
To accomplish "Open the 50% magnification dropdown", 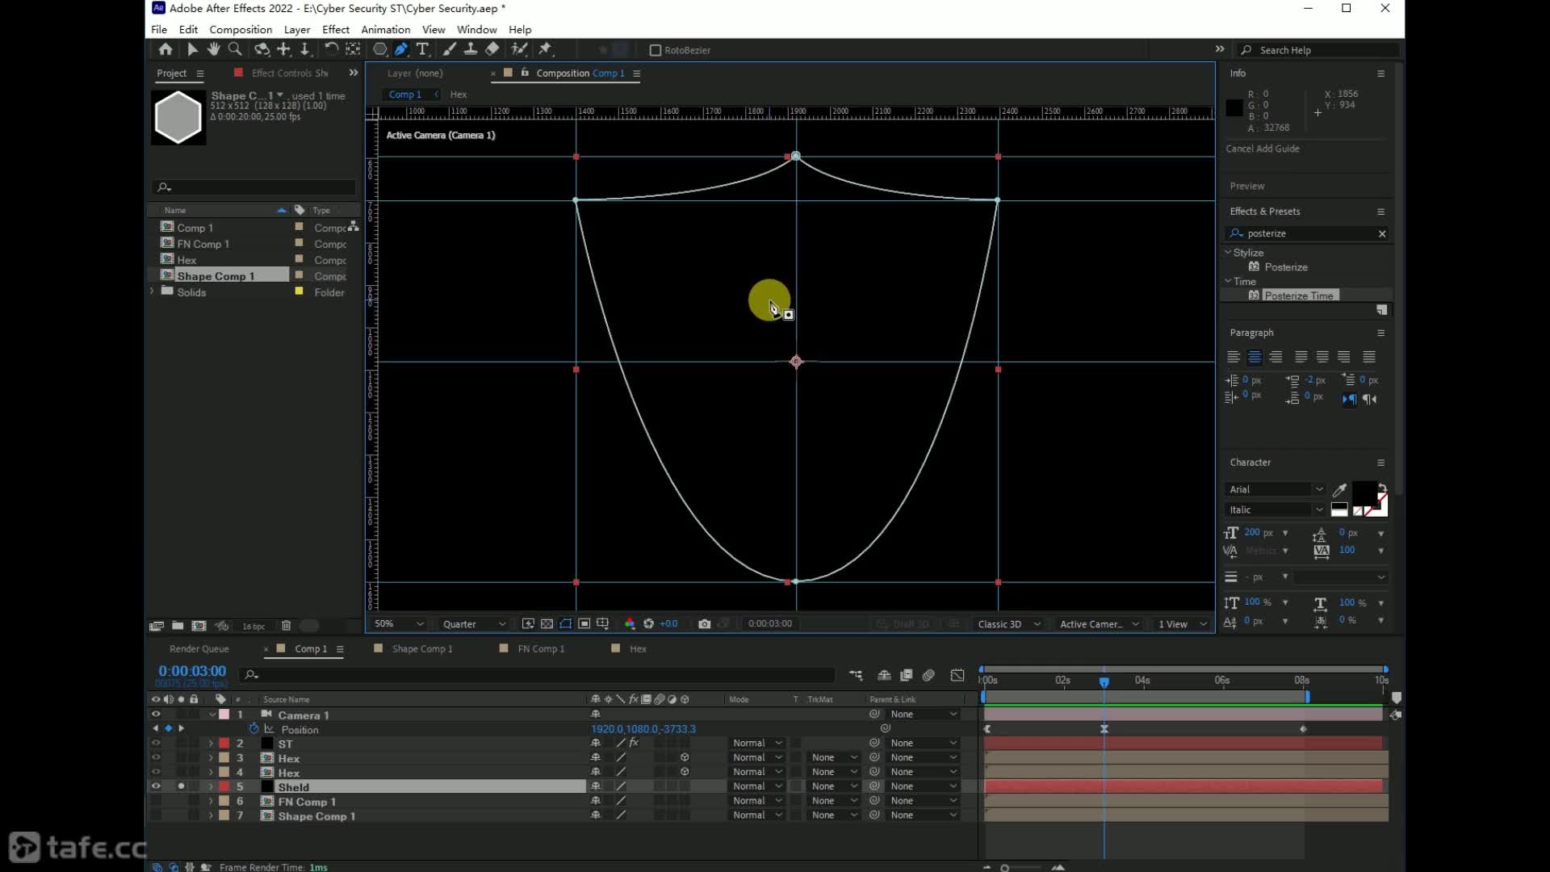I will [x=399, y=624].
